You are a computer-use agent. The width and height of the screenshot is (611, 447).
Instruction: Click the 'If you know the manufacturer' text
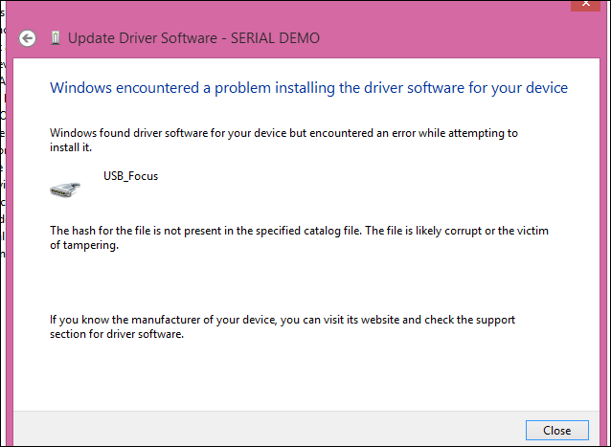tap(283, 320)
